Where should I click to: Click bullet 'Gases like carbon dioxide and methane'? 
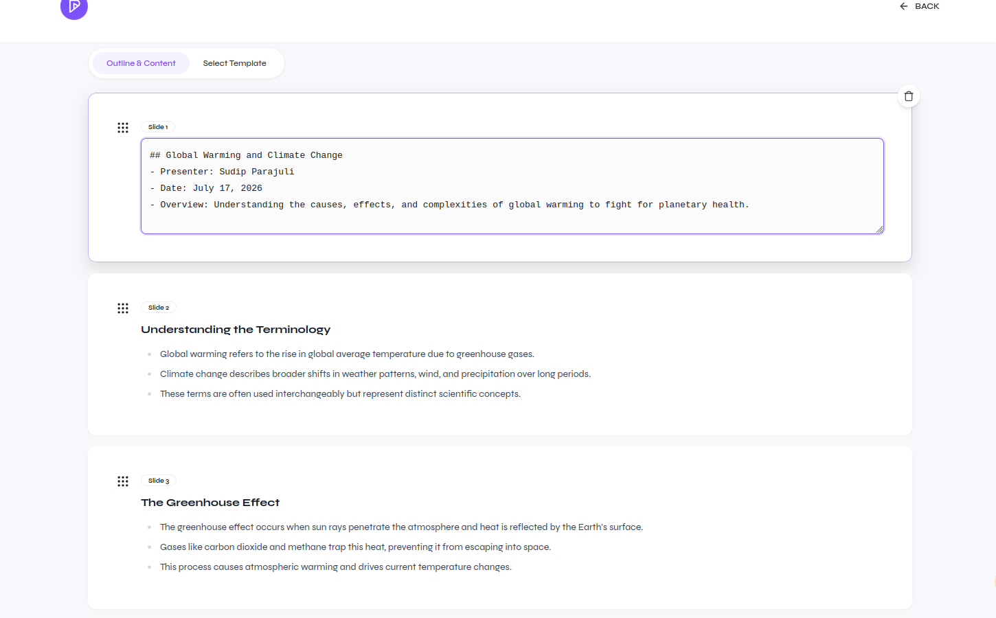tap(355, 547)
